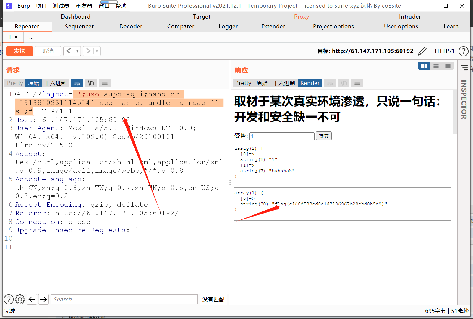
Task: Click the 695字节 | 51毫秒 status text
Action: [447, 311]
